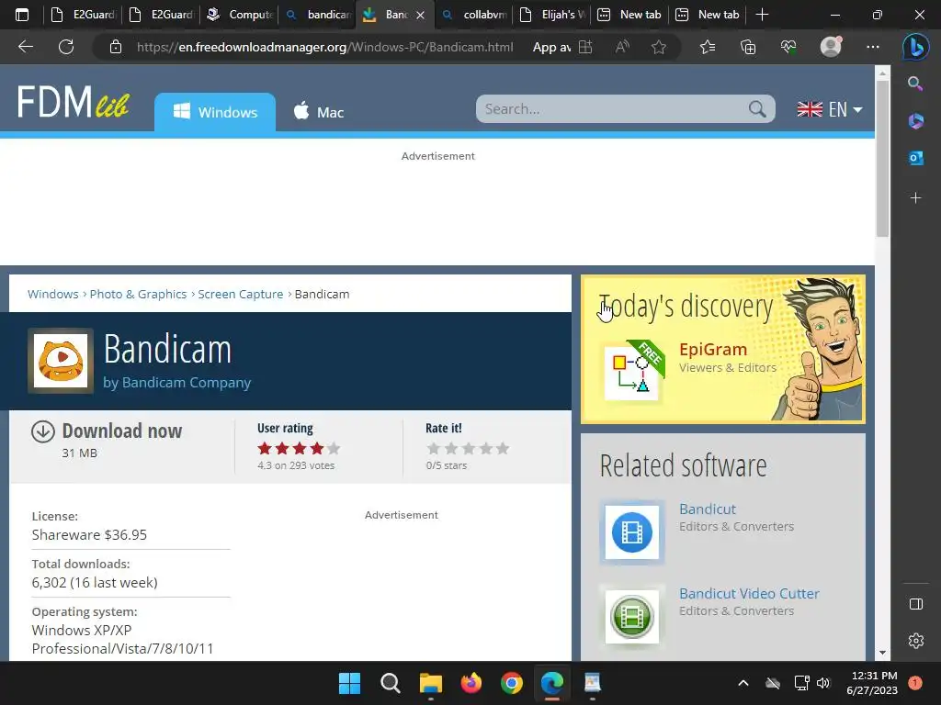The image size is (941, 705).
Task: Toggle the sidebar hide icon
Action: click(916, 604)
